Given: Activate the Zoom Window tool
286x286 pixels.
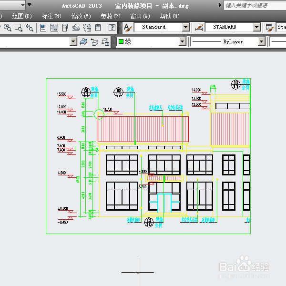Looking at the screenshot, I should pyautogui.click(x=19, y=28).
